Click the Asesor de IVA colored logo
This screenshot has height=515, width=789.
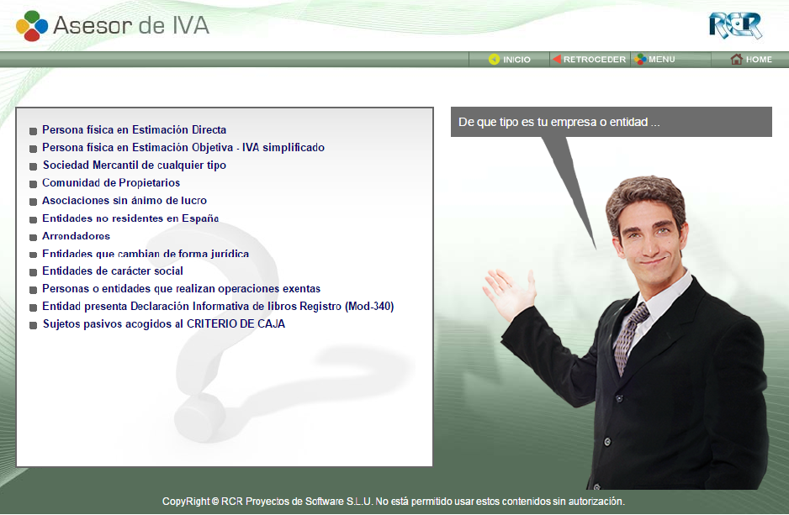coord(32,26)
